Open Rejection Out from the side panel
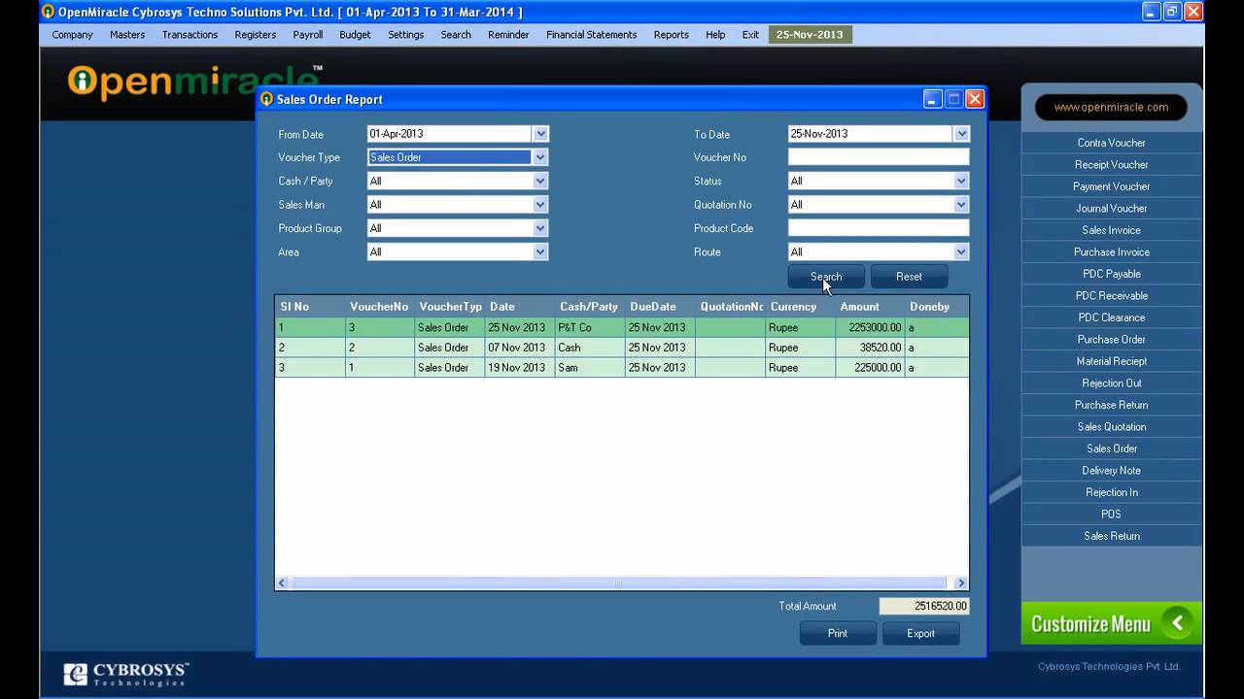 tap(1111, 383)
